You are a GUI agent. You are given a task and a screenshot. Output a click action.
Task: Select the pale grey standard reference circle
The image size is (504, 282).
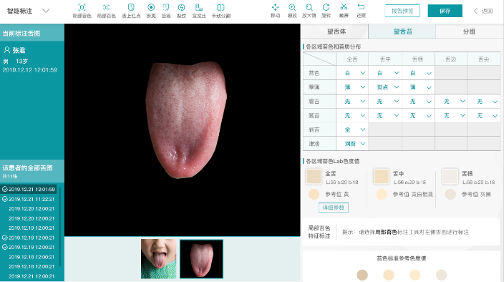click(441, 275)
